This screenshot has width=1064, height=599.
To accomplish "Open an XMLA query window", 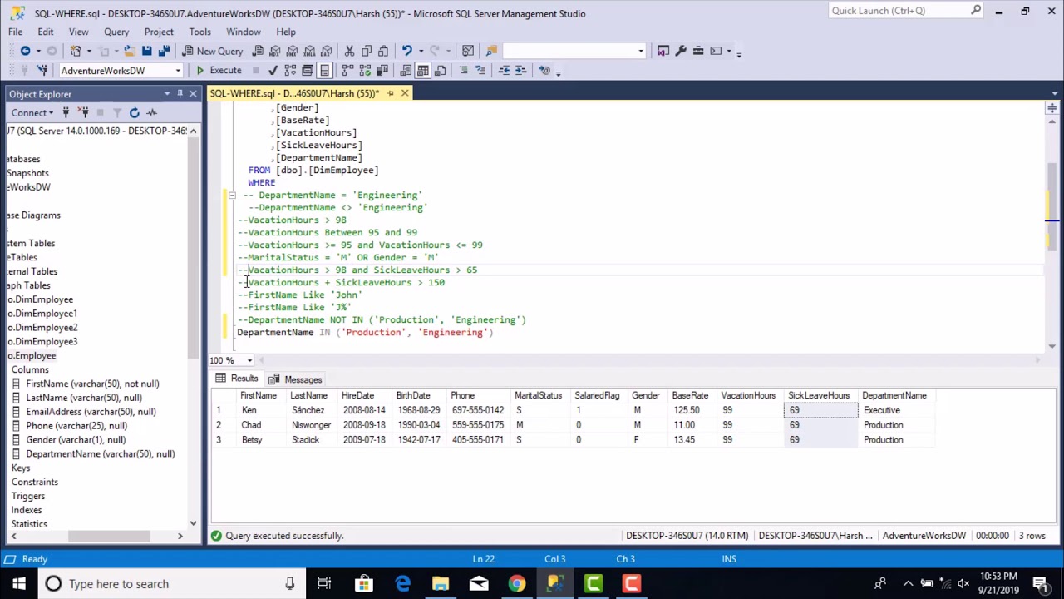I will [x=309, y=51].
